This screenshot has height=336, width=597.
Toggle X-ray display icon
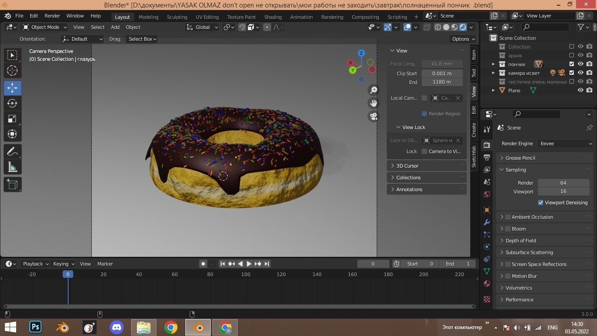pyautogui.click(x=427, y=27)
